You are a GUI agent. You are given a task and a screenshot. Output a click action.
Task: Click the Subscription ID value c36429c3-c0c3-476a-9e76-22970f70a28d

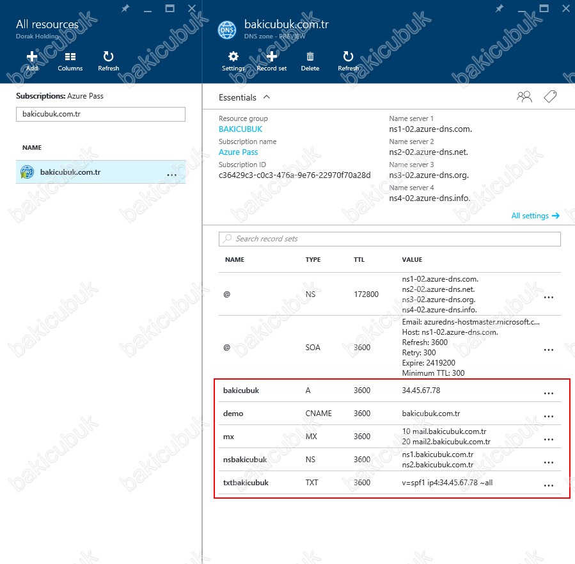(295, 175)
